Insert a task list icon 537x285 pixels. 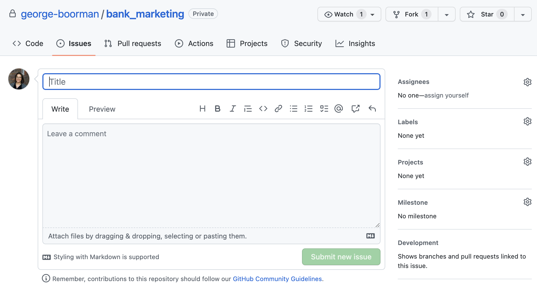click(x=324, y=109)
